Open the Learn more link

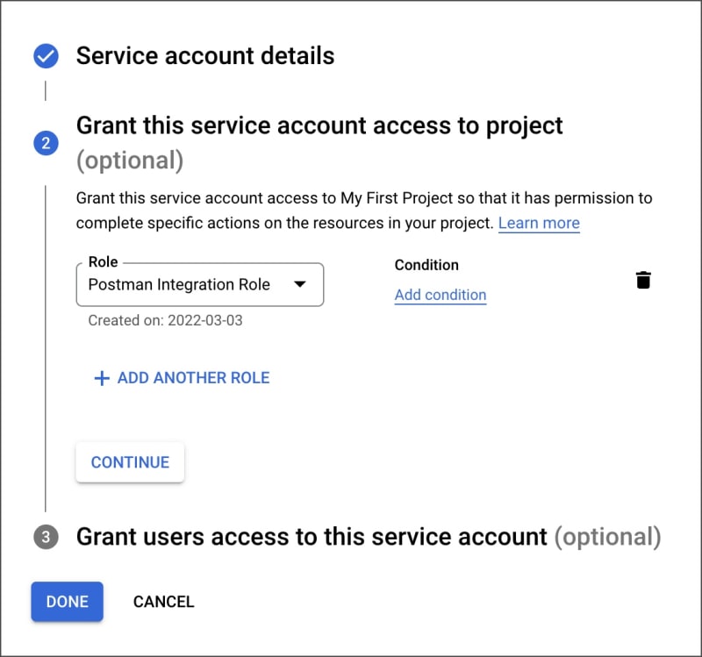539,223
